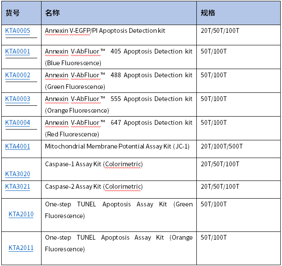Screen dimensions: 282x266
Task: Open the KTA2010 catalog link
Action: tap(21, 214)
